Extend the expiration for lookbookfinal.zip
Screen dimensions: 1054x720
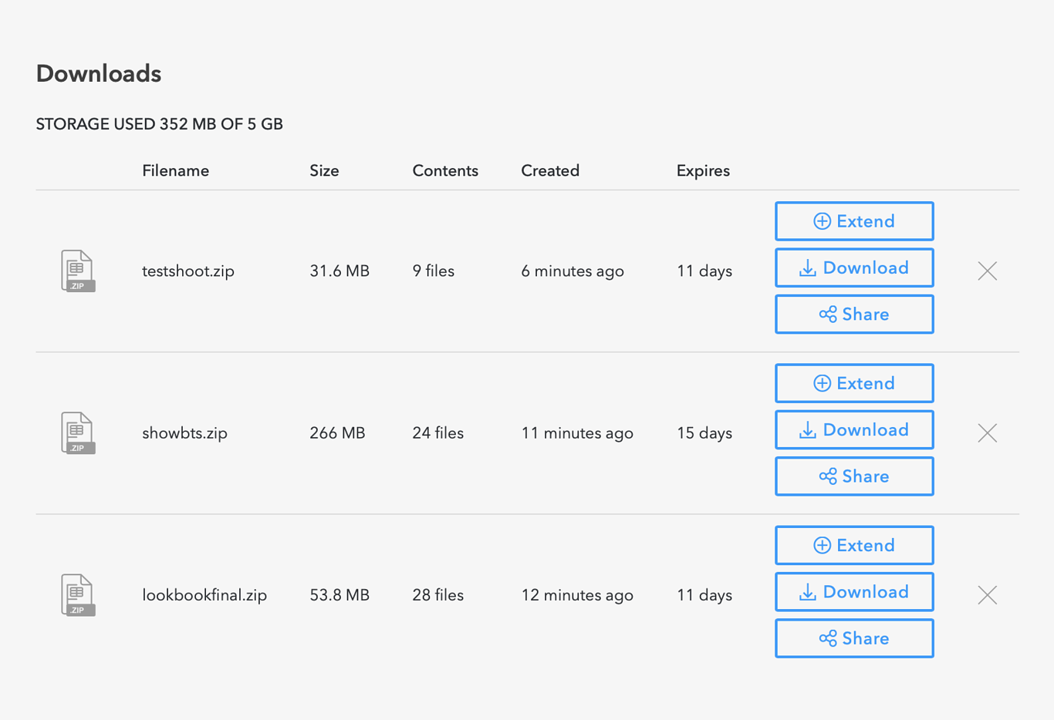pos(854,545)
